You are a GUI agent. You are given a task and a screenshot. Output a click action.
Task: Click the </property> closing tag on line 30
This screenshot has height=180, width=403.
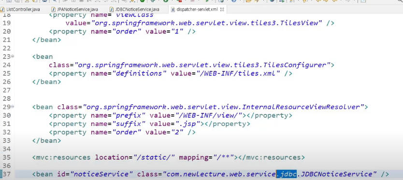[269, 115]
